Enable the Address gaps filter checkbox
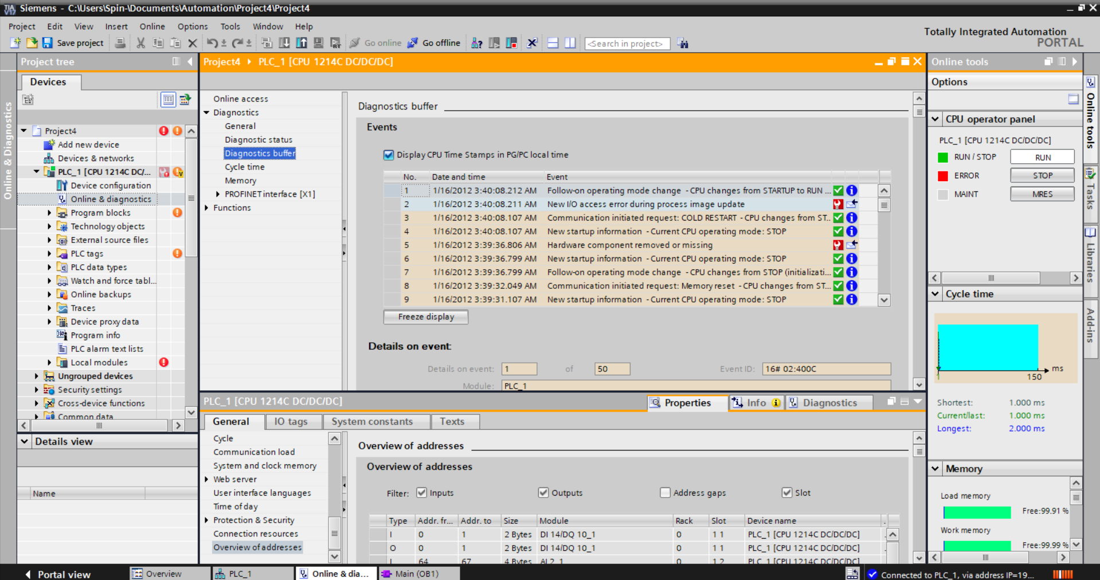The image size is (1100, 580). (665, 493)
